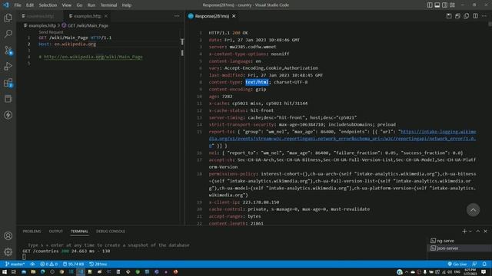Open More Actions for Response editor
The height and width of the screenshot is (276, 492).
(x=484, y=16)
